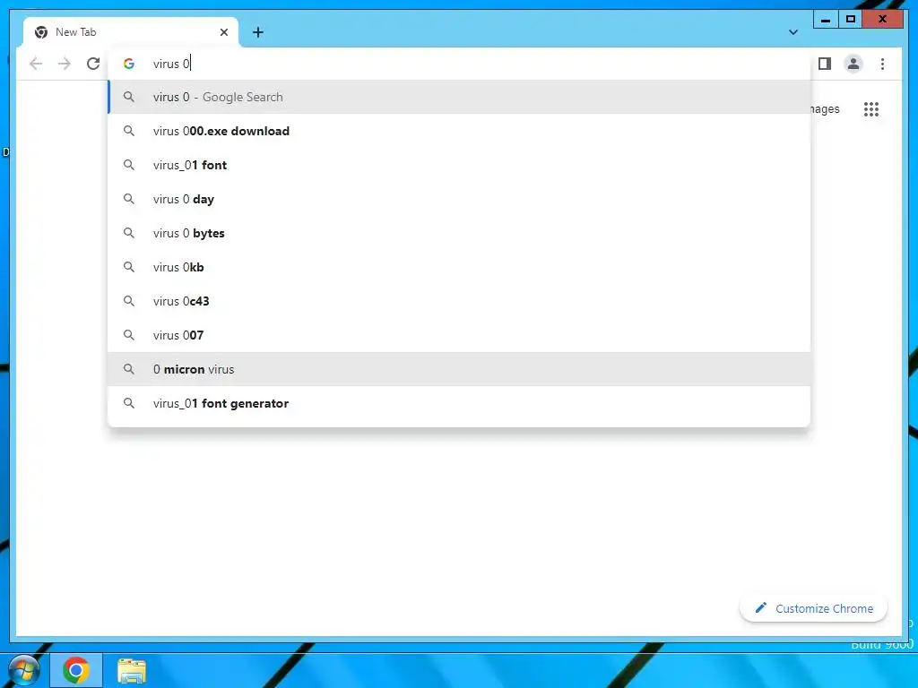Viewport: 918px width, 688px height.
Task: Click search icon beside 'virus 007'
Action: pos(129,335)
